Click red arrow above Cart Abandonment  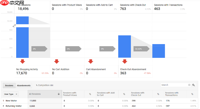91,61
